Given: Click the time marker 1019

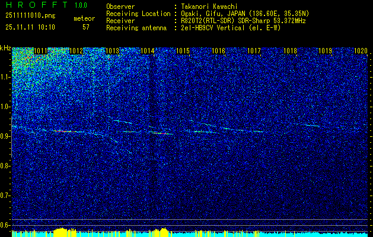Looking at the screenshot, I should click(325, 51).
